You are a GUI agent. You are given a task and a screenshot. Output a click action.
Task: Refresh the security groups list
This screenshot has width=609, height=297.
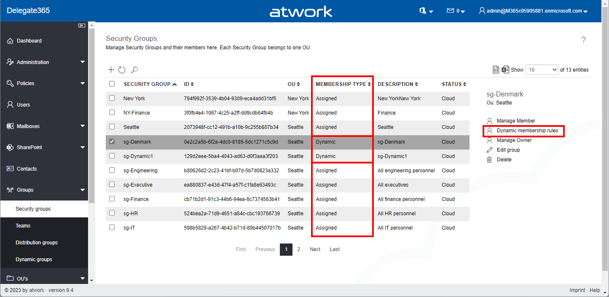pos(122,70)
